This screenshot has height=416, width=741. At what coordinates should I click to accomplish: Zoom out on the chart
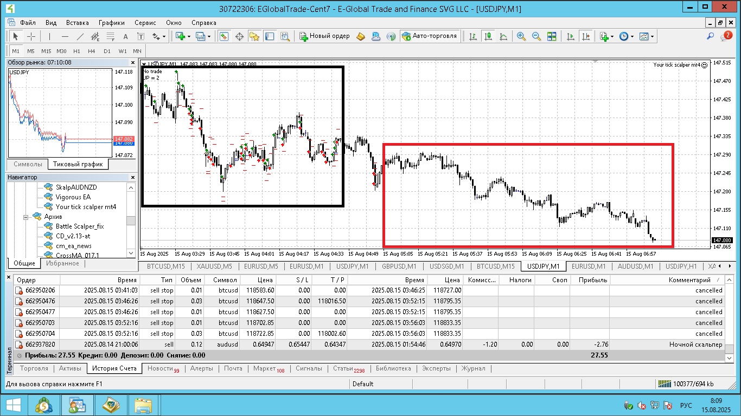click(x=536, y=36)
